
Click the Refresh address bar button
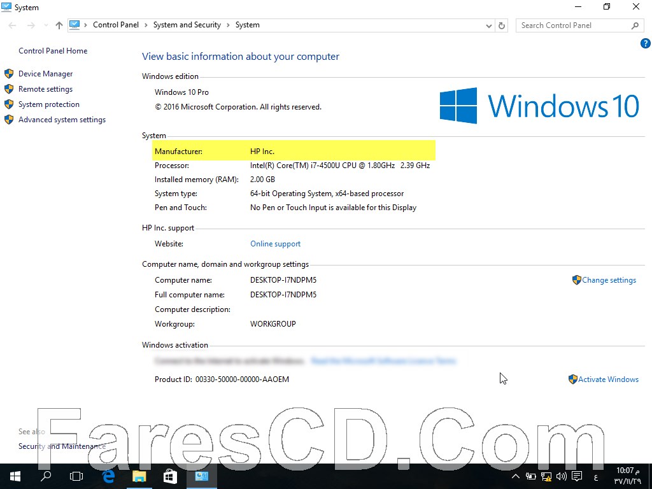pos(502,25)
